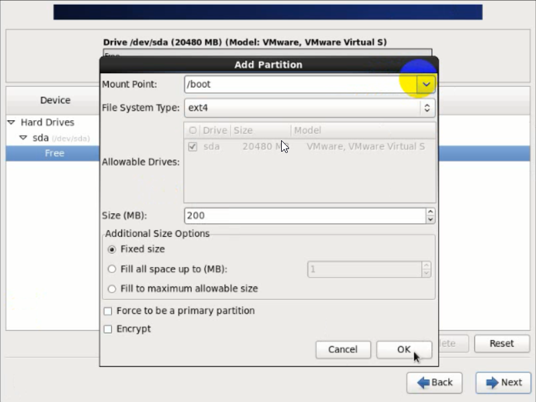536x402 pixels.
Task: Open the Mount Point dropdown arrow
Action: [426, 85]
